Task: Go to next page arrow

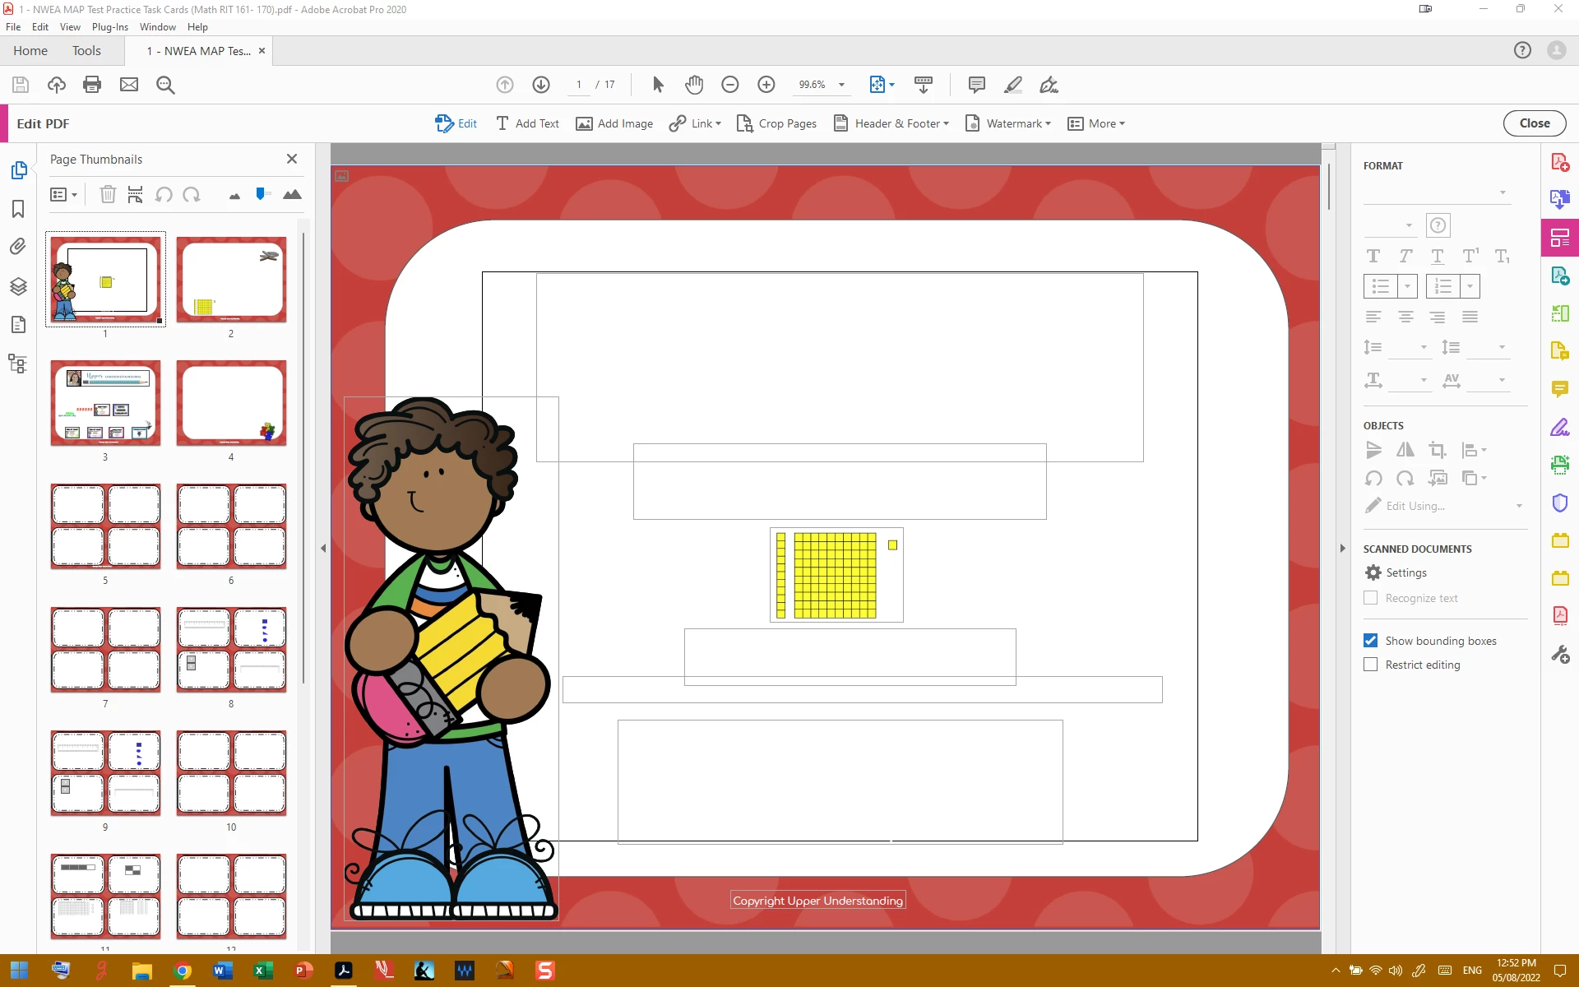Action: (540, 85)
